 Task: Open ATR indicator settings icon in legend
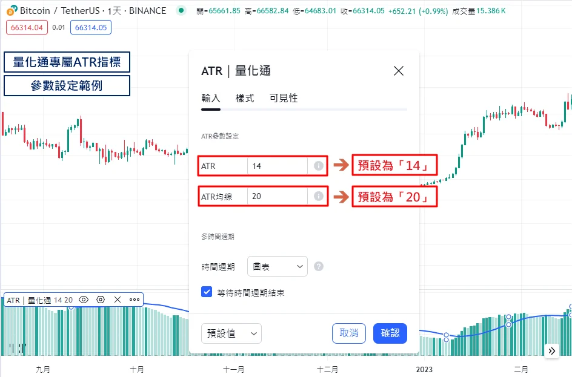point(101,300)
